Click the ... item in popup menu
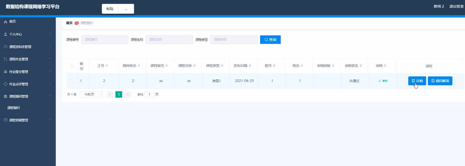465x166 pixels. point(126,9)
